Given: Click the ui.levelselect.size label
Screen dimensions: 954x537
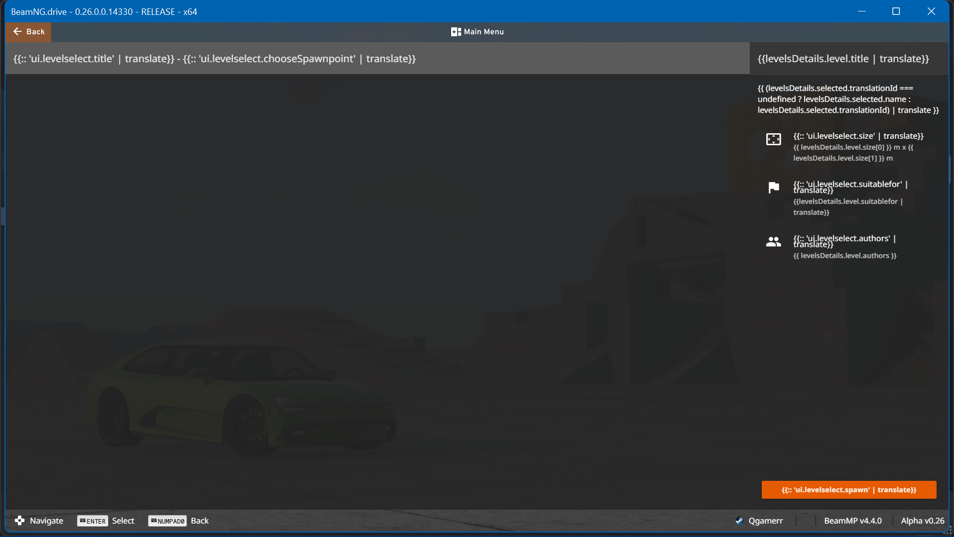Looking at the screenshot, I should click(858, 136).
